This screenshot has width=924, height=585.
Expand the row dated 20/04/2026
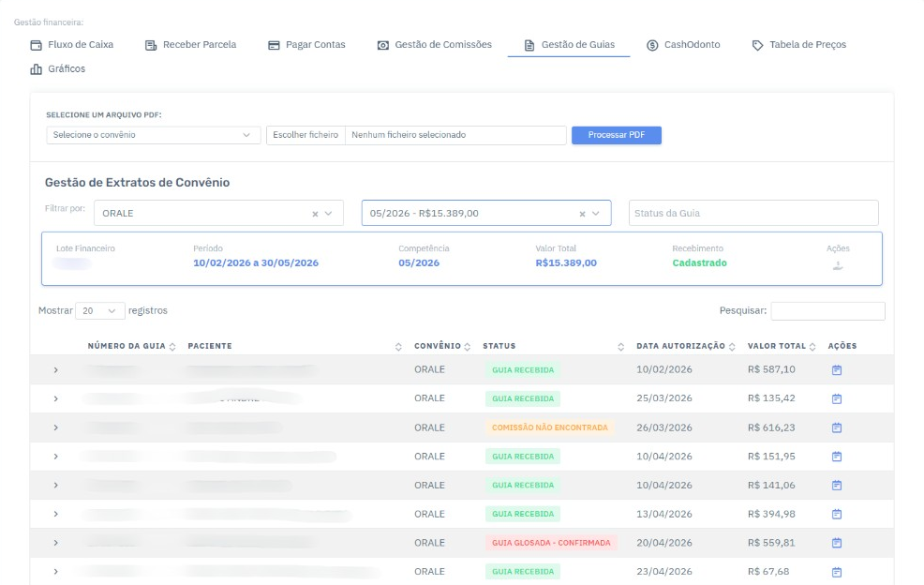[56, 543]
